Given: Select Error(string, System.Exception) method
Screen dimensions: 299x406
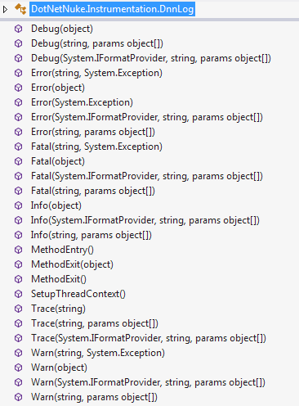Looking at the screenshot, I should [96, 73].
